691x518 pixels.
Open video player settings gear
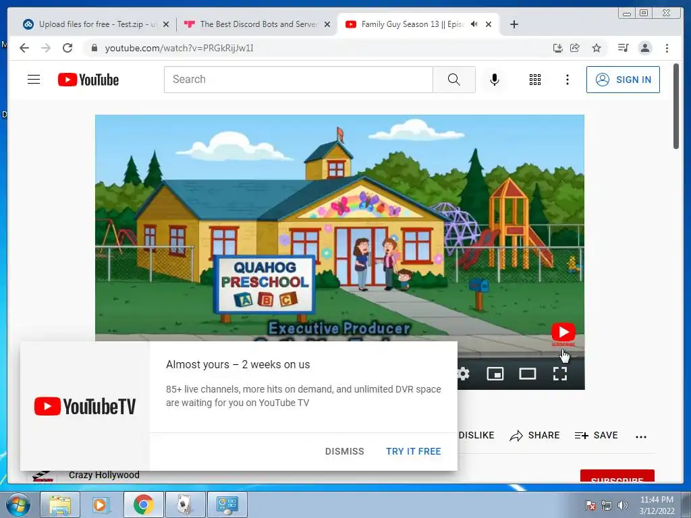463,374
